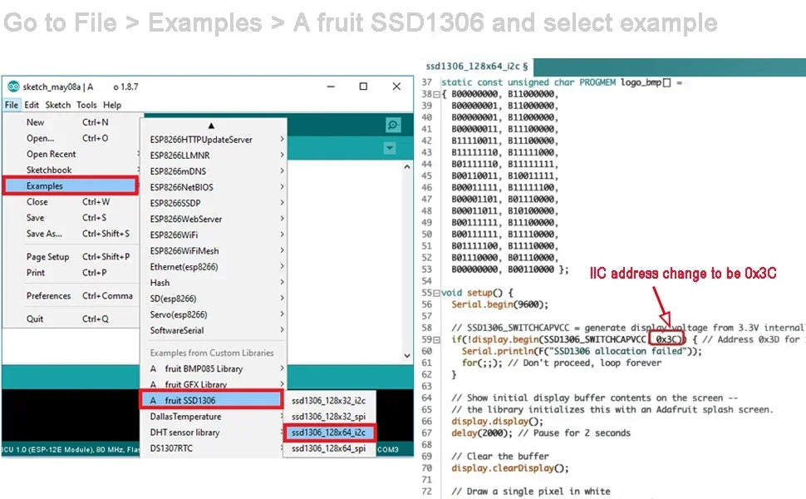Image resolution: width=806 pixels, height=499 pixels.
Task: Choose Close in File menu
Action: [71, 202]
